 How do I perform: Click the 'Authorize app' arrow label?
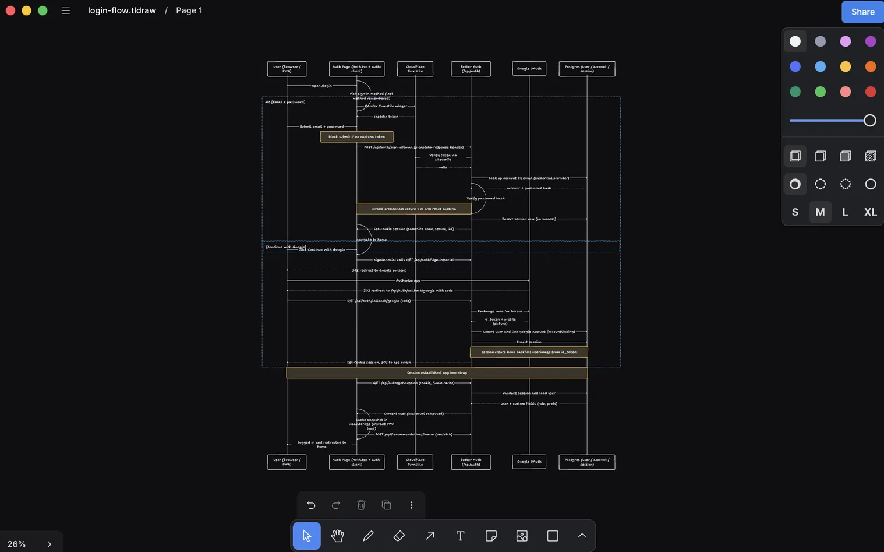tap(408, 280)
